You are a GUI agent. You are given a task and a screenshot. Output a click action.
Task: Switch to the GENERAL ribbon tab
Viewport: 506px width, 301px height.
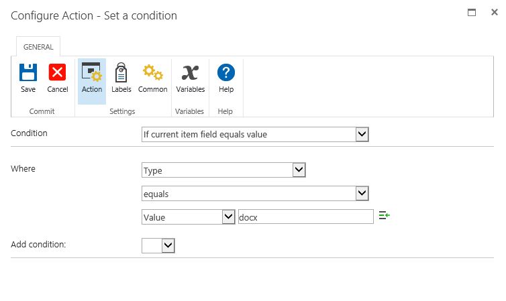39,47
